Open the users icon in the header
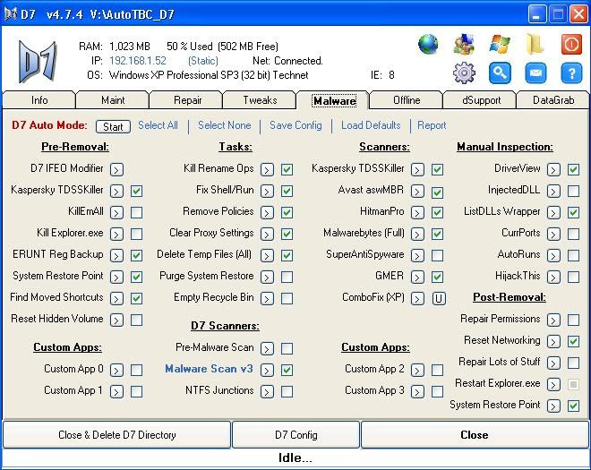591x470 pixels. click(464, 45)
